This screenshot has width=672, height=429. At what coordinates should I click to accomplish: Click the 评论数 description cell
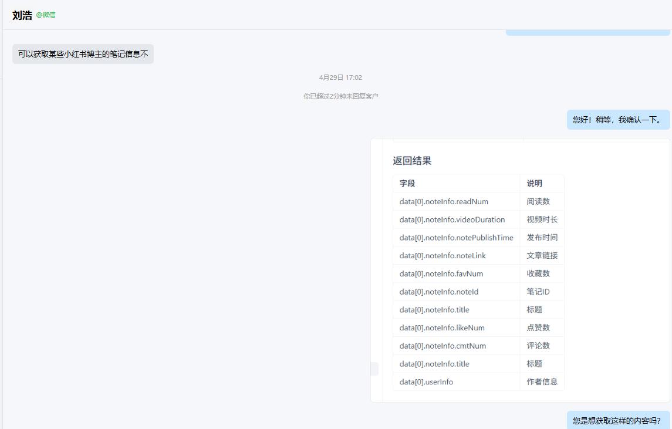[542, 346]
